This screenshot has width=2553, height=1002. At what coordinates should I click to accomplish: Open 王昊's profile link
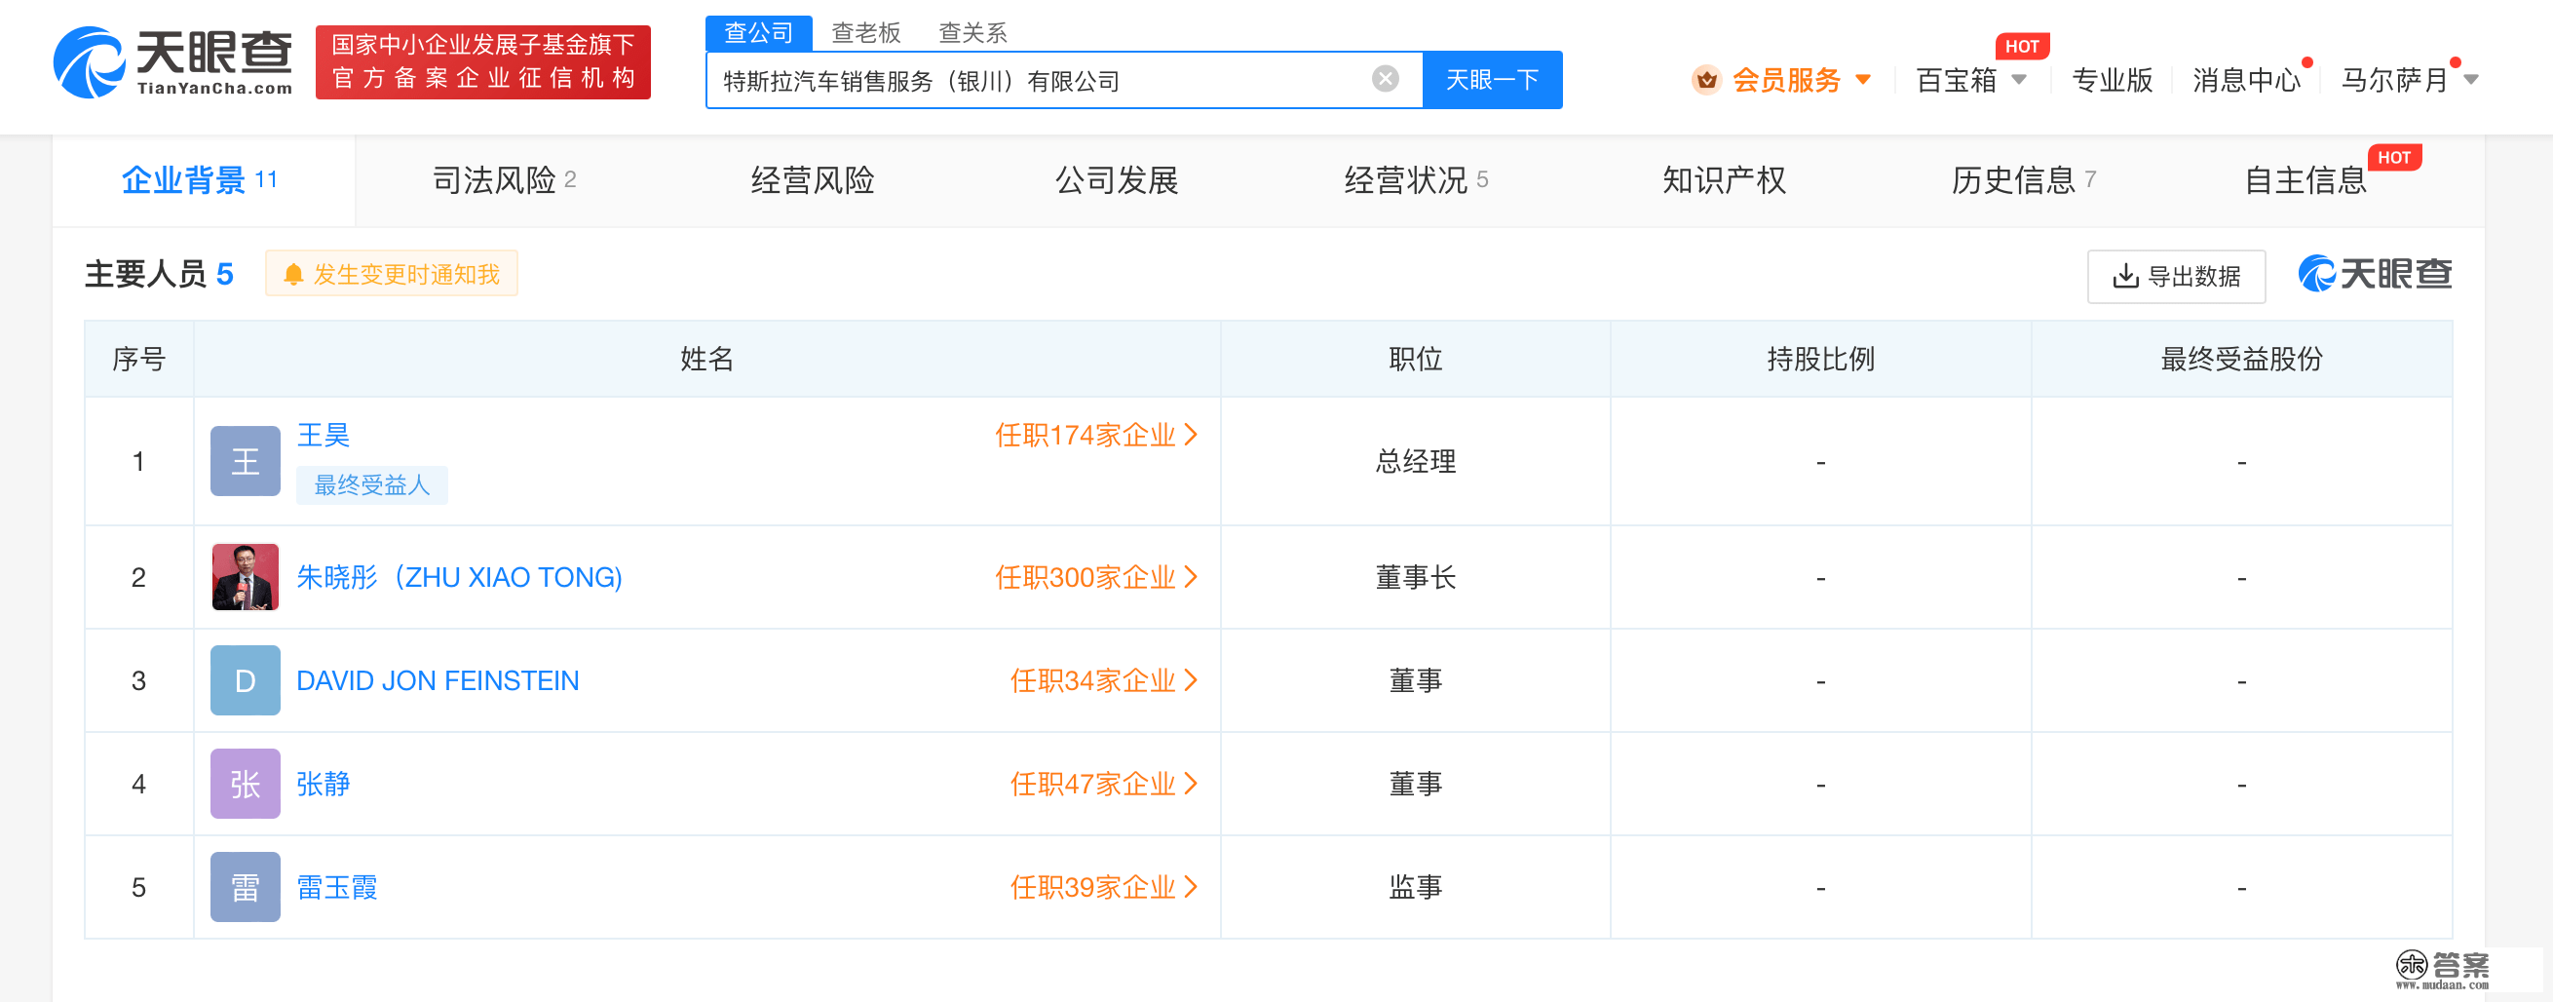(324, 435)
